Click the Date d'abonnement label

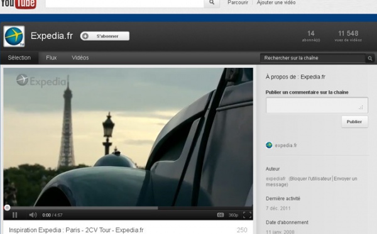pyautogui.click(x=287, y=222)
